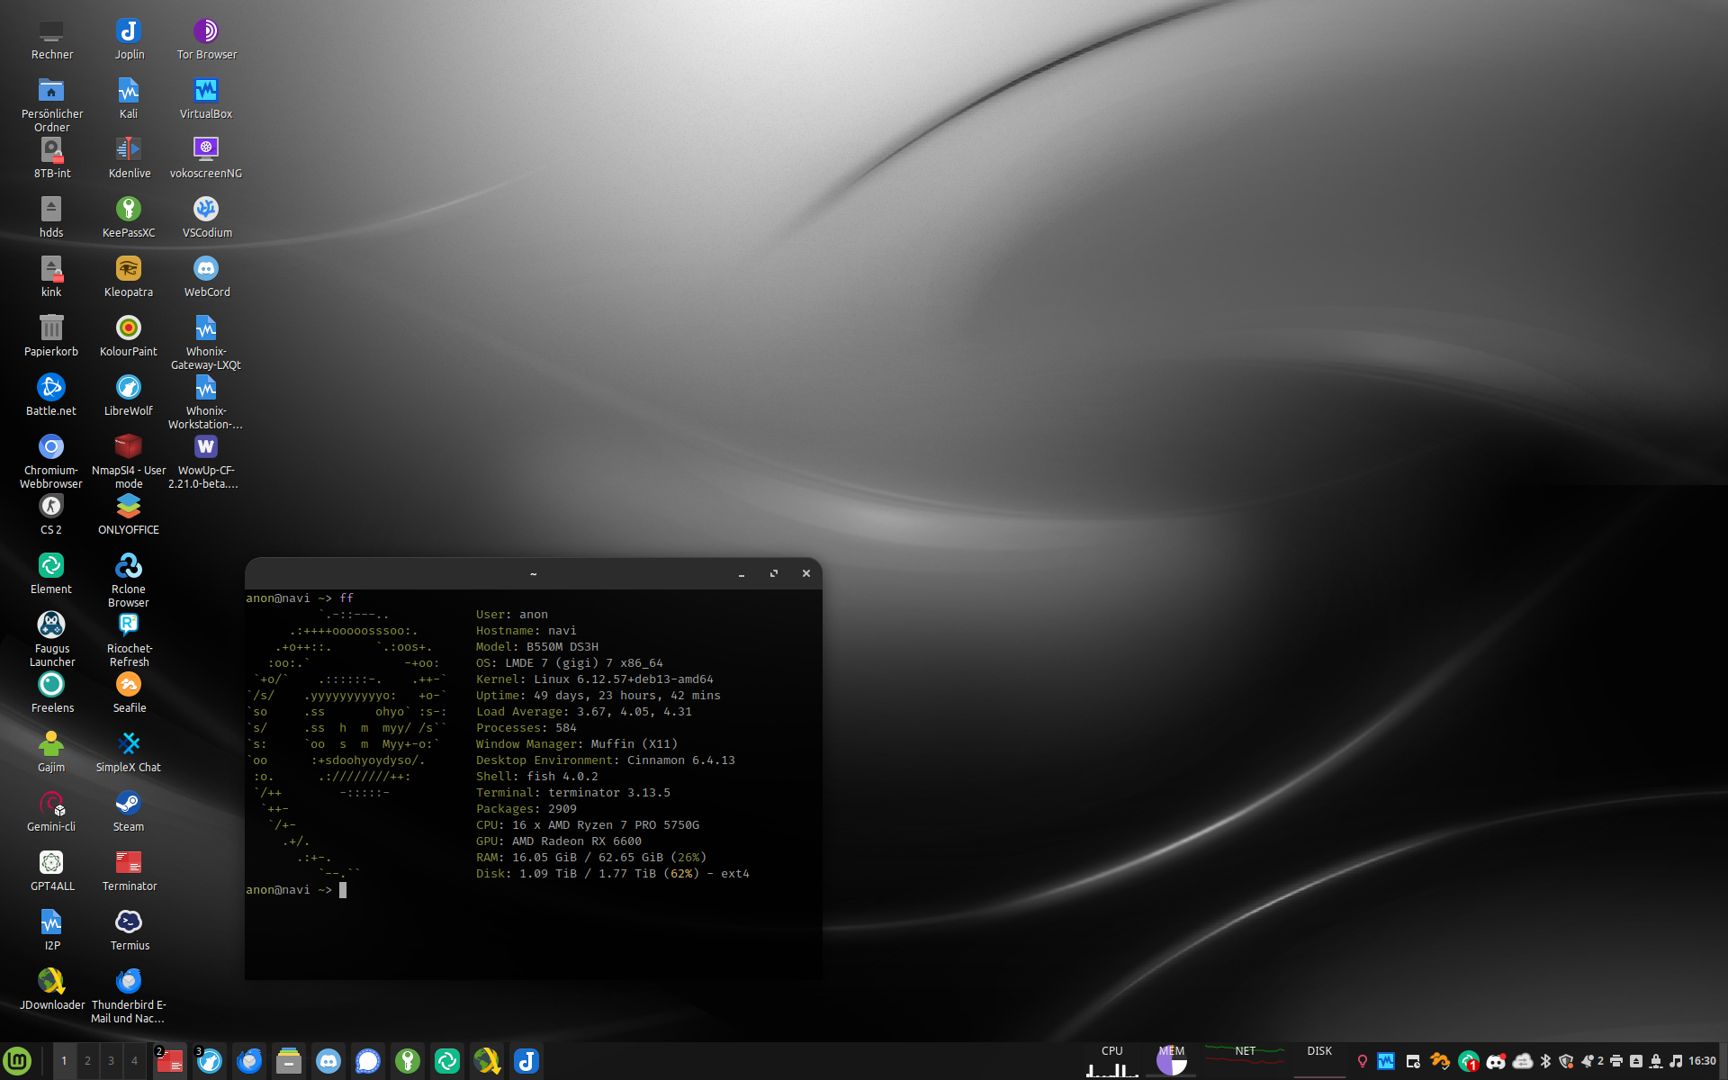Maximize the terminal window
The image size is (1728, 1080).
click(774, 573)
